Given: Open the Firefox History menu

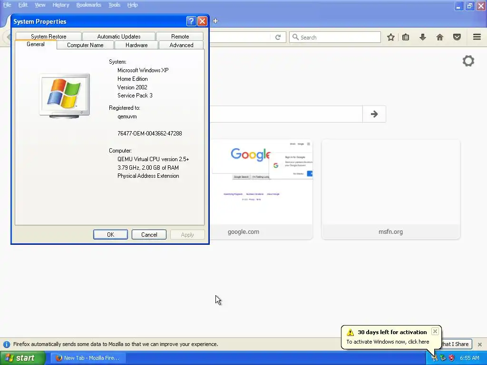Looking at the screenshot, I should (x=60, y=5).
